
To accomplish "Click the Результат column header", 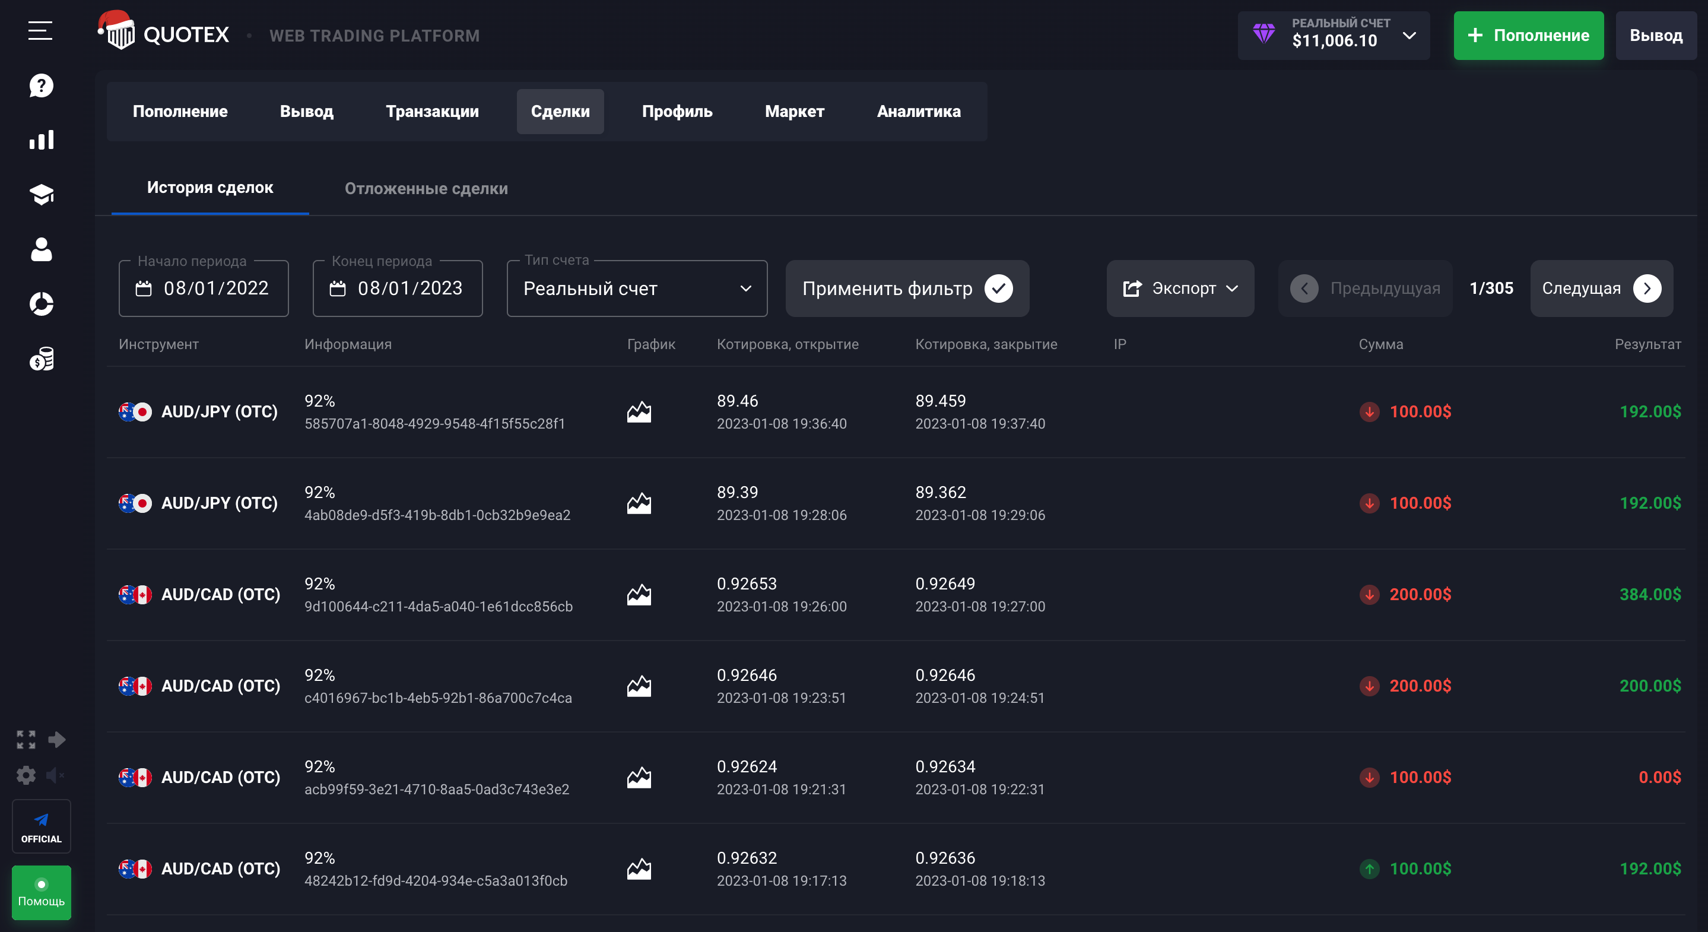I will point(1647,344).
